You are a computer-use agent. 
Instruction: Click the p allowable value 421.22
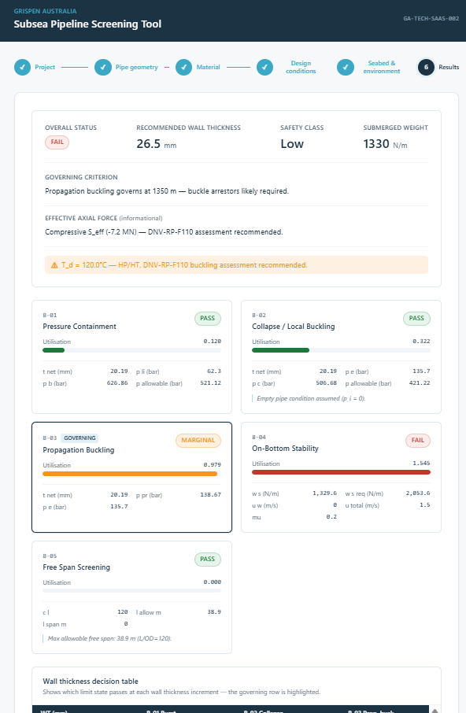point(420,383)
